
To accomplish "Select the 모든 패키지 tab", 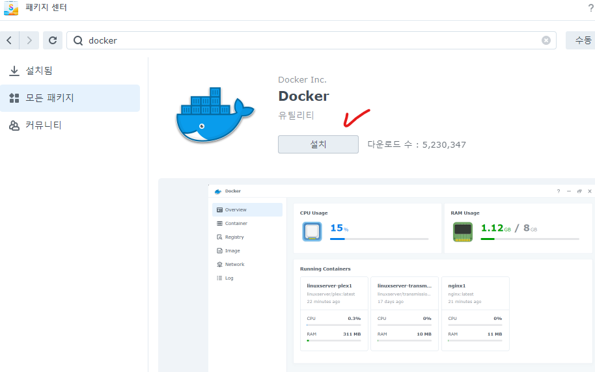I will tap(70, 98).
